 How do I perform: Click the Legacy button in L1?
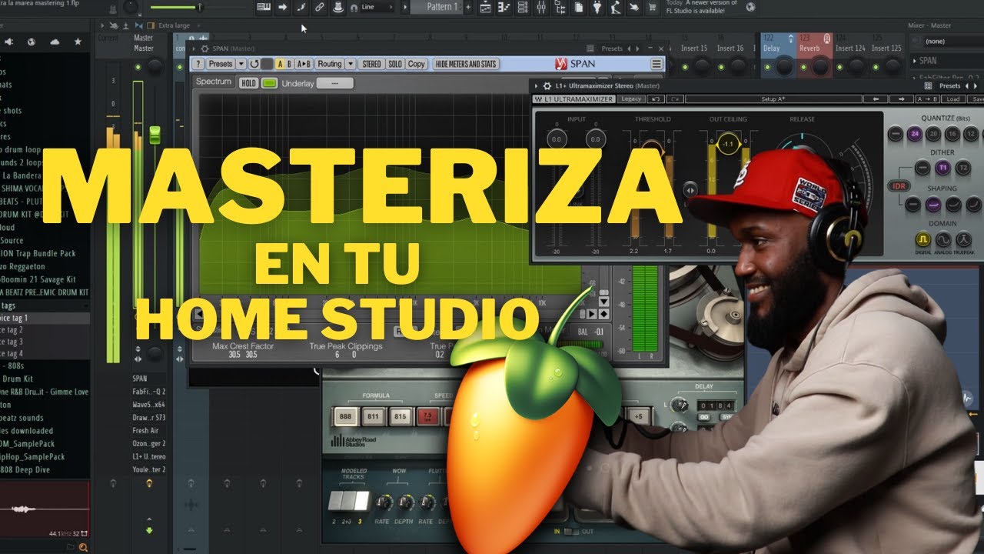pyautogui.click(x=631, y=99)
